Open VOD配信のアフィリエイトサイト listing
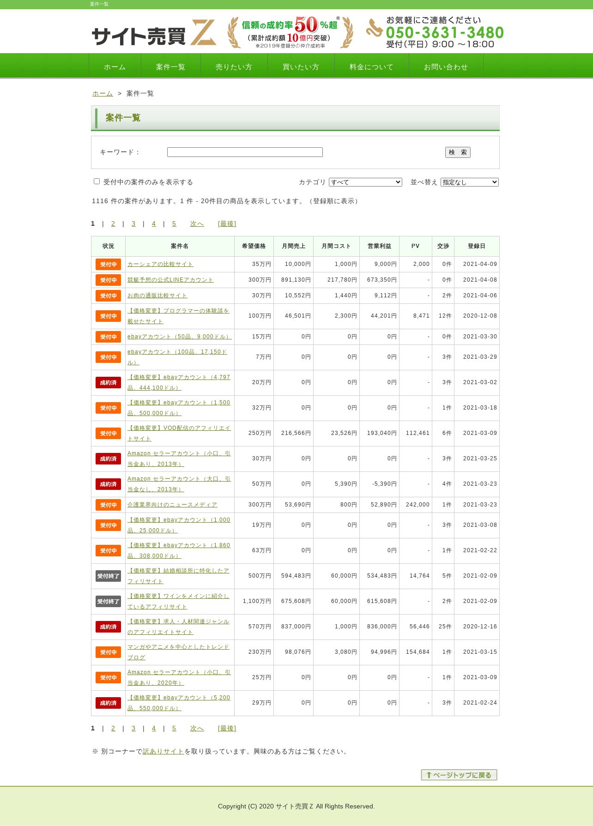The width and height of the screenshot is (593, 826). click(x=179, y=433)
